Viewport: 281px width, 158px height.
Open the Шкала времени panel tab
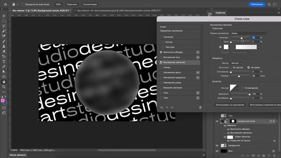(18, 155)
